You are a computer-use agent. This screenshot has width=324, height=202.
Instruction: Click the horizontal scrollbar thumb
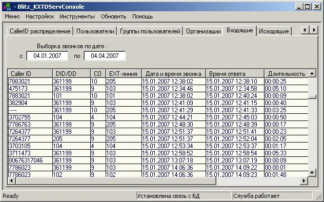click(116, 181)
